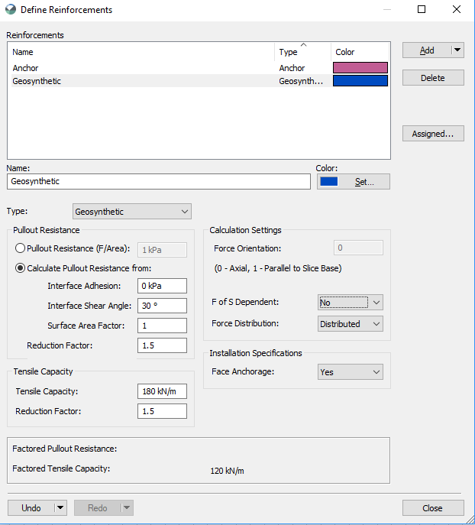The height and width of the screenshot is (525, 475).
Task: Maximize the Define Reinforcements window
Action: point(422,9)
